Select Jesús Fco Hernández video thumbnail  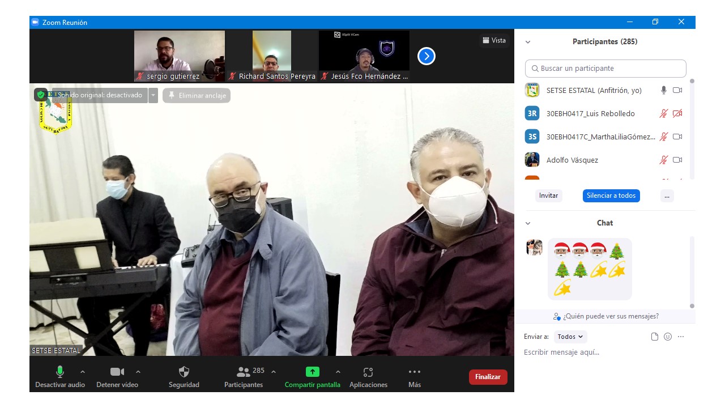click(364, 56)
